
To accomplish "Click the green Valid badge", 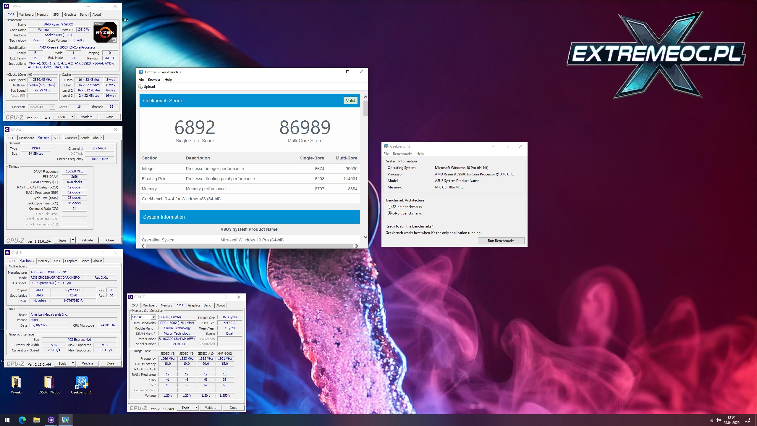I will [x=350, y=101].
